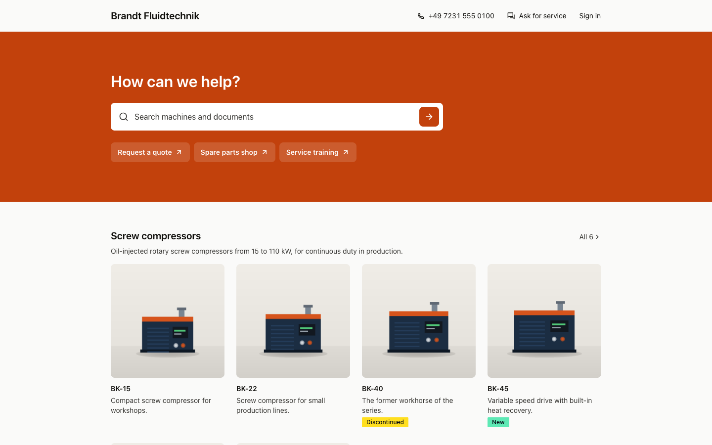Open the Service training button
Viewport: 712px width, 445px height.
coord(318,152)
